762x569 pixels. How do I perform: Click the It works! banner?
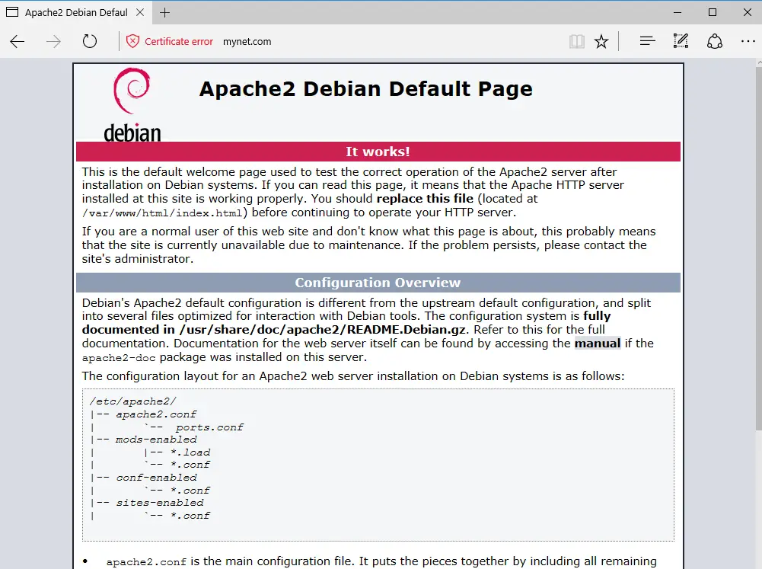click(378, 152)
